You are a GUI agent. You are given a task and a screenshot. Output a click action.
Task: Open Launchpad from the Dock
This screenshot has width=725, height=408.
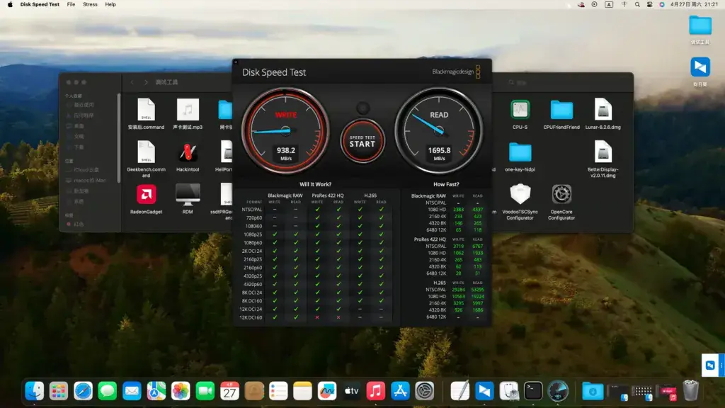tap(59, 391)
